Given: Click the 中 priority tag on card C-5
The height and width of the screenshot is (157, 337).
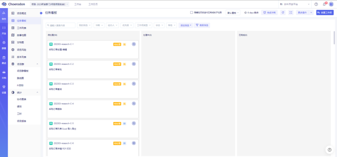Looking at the screenshot, I should click(x=125, y=124).
